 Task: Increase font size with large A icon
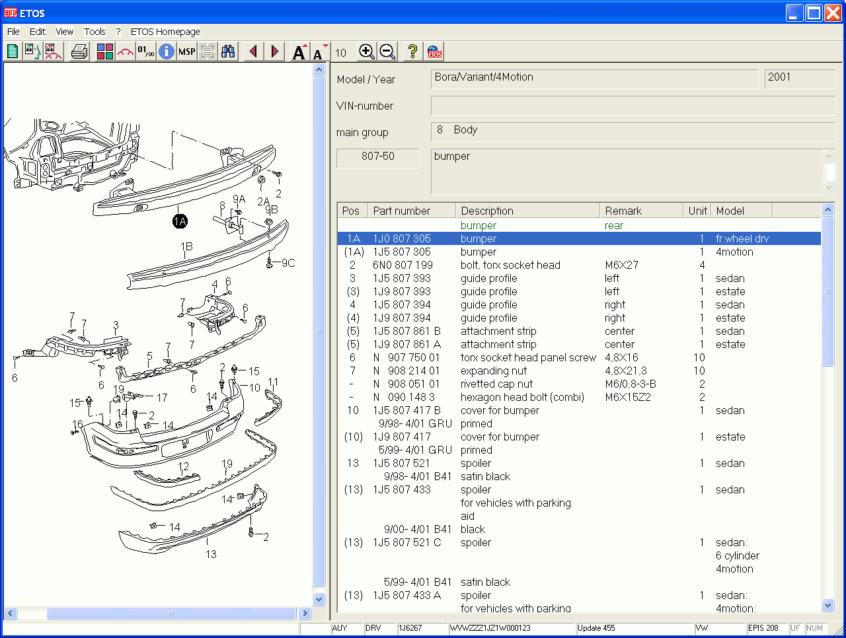click(x=299, y=52)
